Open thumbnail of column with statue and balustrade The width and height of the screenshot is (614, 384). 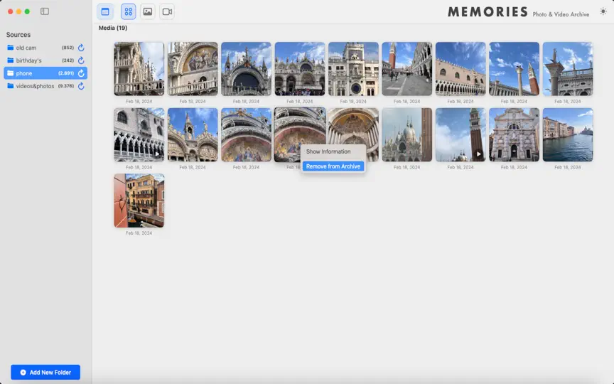coord(568,69)
